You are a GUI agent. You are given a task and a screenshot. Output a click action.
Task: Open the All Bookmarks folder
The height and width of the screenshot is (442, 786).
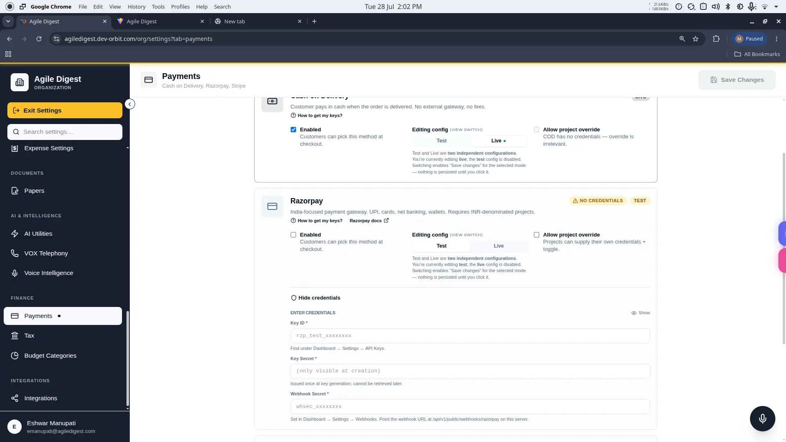(x=757, y=54)
